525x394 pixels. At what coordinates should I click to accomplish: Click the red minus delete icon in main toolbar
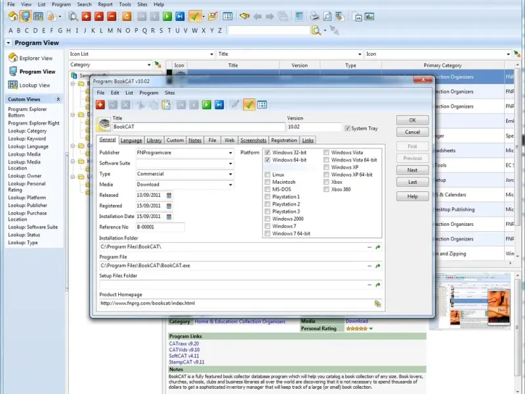pos(112,16)
